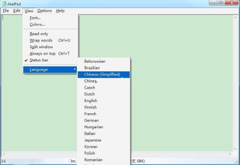This screenshot has width=240, height=165.
Task: Open the Edit menu
Action: click(x=16, y=11)
